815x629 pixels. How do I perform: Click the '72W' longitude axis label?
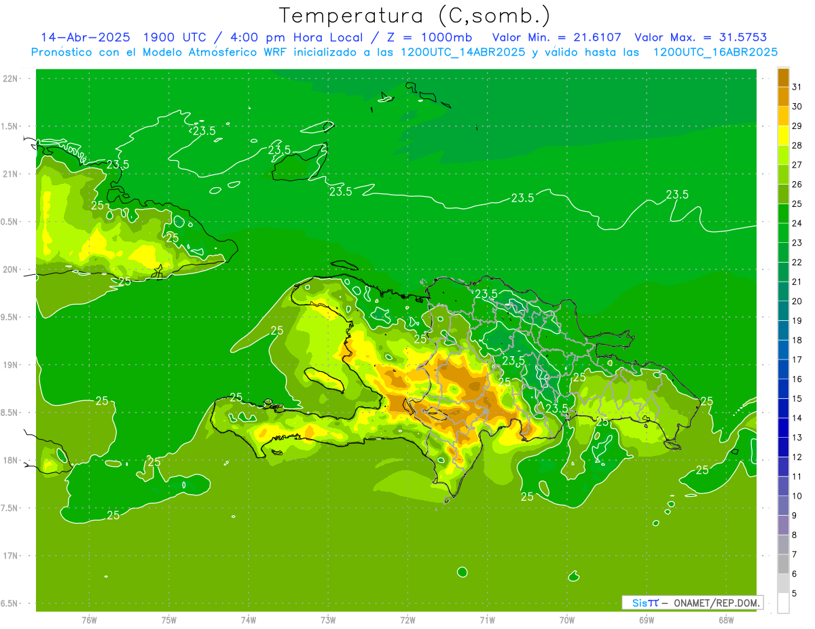(x=407, y=620)
